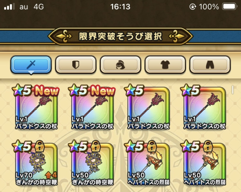This screenshot has height=192, width=241.
Task: Tap lock icon on Lv70 ぎんがの時空鞭
Action: pyautogui.click(x=40, y=146)
